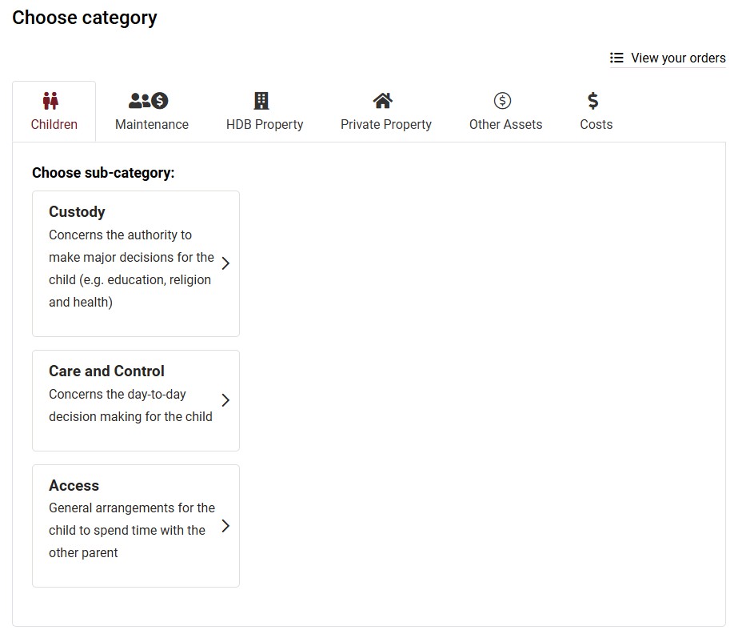Select the Other Assets tab label

point(505,124)
